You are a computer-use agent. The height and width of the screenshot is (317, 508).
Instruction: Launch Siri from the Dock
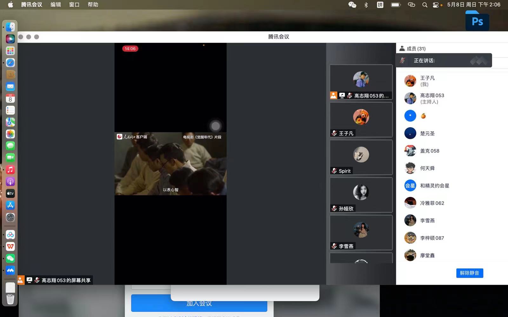(10, 39)
